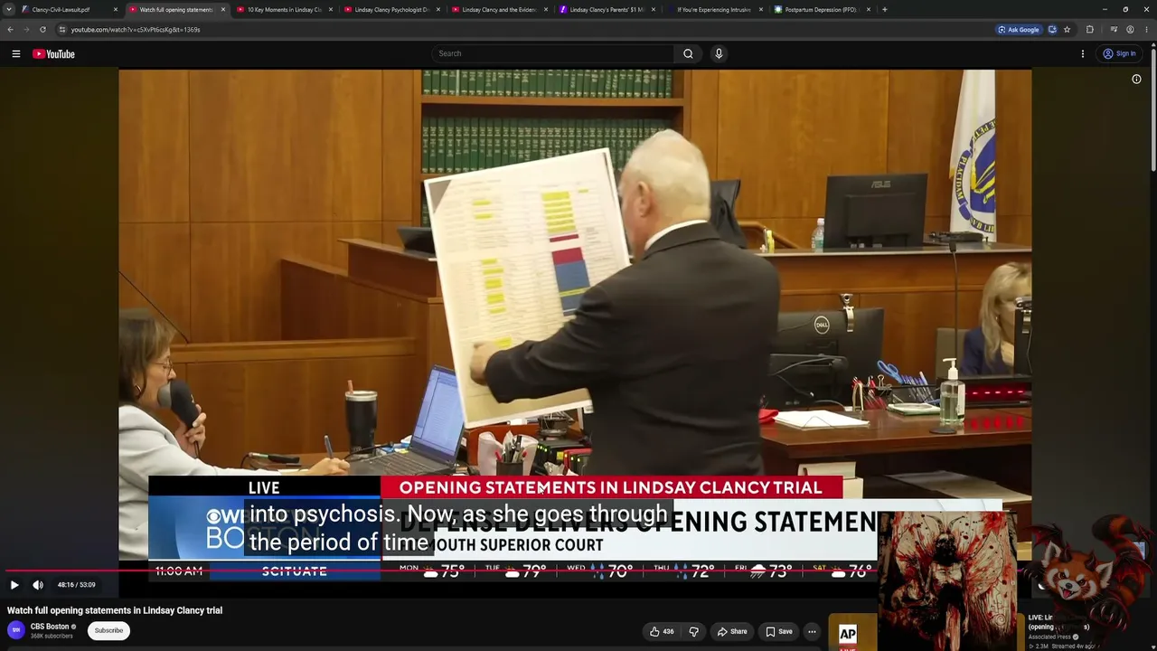Image resolution: width=1157 pixels, height=651 pixels.
Task: Switch to If You're Experiencing Intrusive tab
Action: coord(714,9)
